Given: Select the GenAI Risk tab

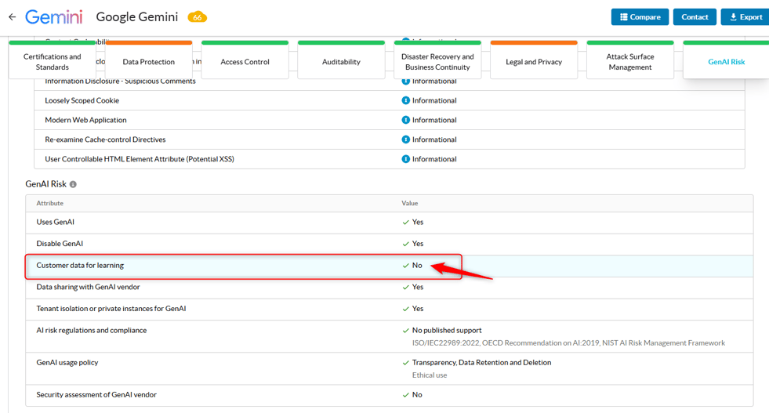Looking at the screenshot, I should [727, 60].
